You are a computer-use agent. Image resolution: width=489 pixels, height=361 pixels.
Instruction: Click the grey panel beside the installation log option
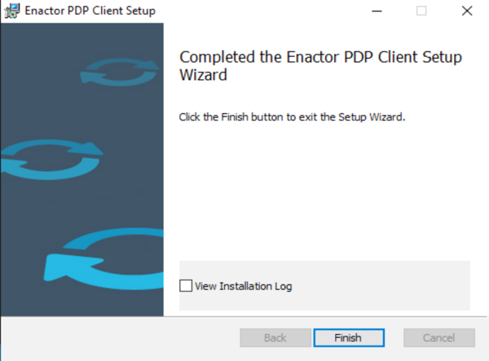tap(383, 285)
